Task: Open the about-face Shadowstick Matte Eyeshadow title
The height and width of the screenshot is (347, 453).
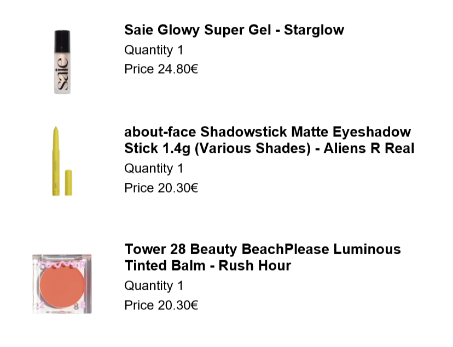Action: click(269, 140)
